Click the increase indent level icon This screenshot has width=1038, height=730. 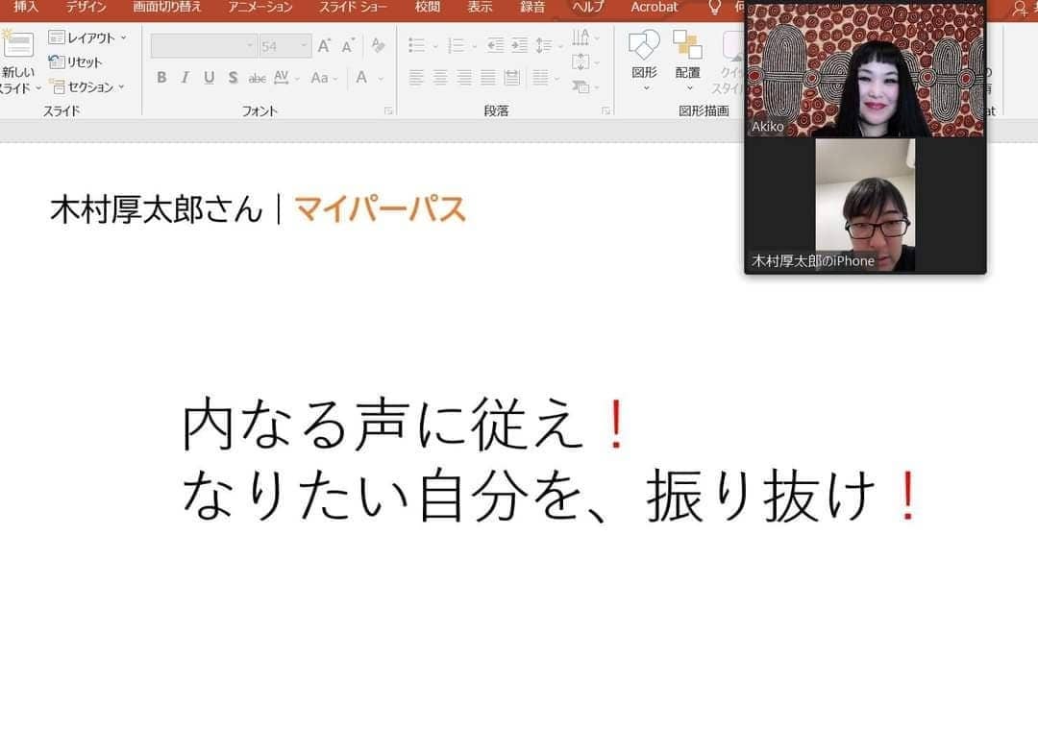pyautogui.click(x=519, y=46)
